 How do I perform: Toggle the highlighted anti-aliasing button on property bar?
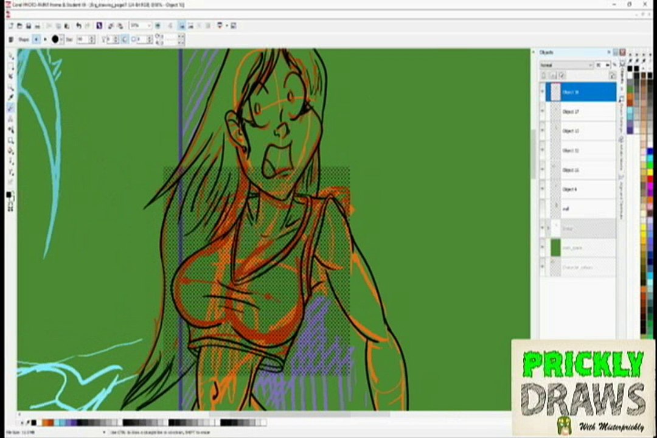pyautogui.click(x=125, y=40)
